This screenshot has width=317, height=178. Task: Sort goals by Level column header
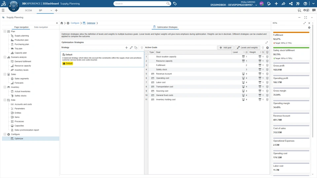[235, 52]
